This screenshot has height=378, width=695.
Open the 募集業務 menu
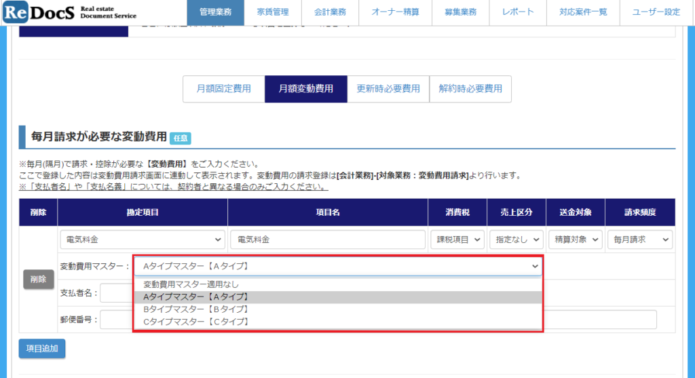460,12
